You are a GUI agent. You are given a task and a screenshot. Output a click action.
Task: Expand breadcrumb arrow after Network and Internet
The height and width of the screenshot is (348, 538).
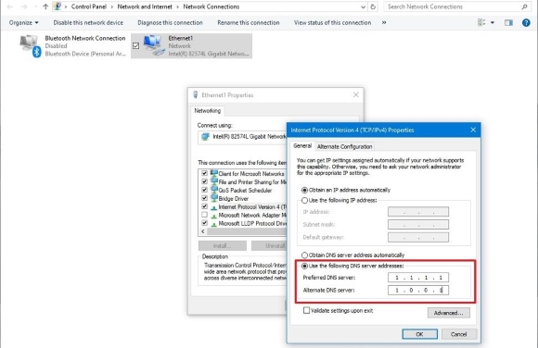coord(177,6)
